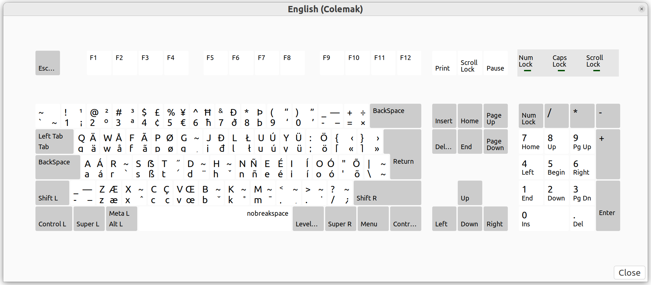Click the BackSpace key left of A
The height and width of the screenshot is (285, 651).
click(x=58, y=167)
